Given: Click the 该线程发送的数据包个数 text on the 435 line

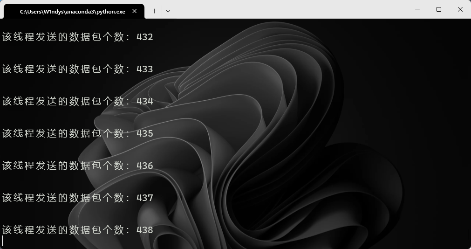Looking at the screenshot, I should pos(63,133).
